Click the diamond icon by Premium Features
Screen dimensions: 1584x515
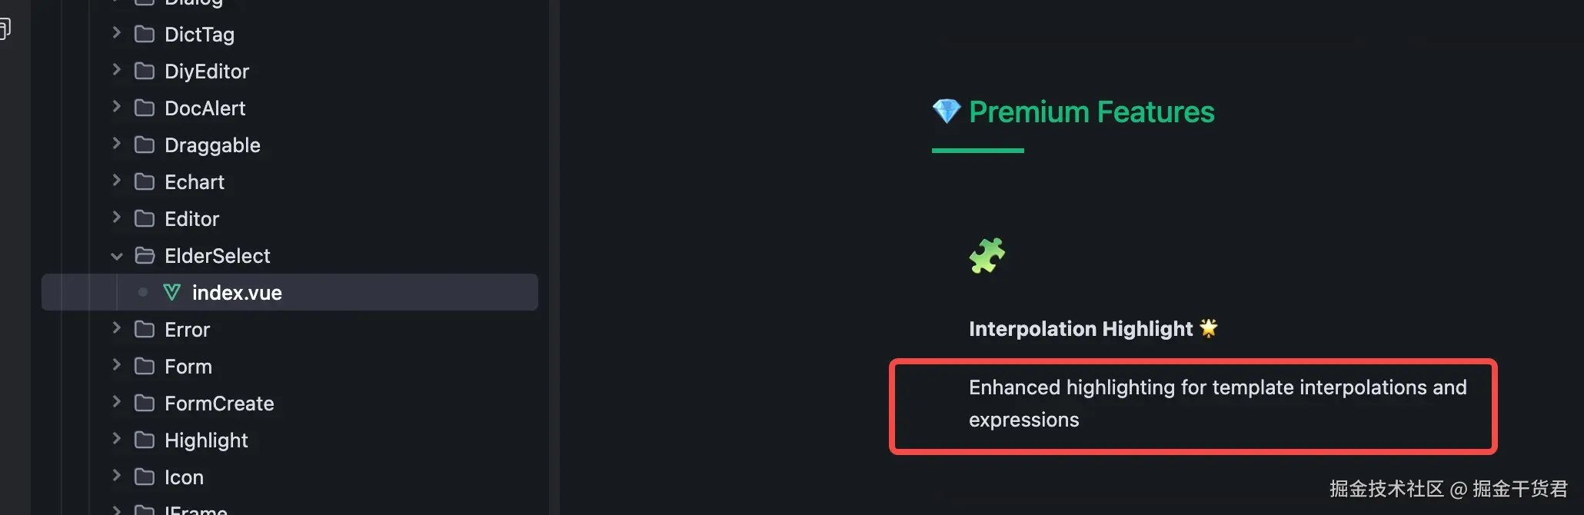[x=947, y=111]
